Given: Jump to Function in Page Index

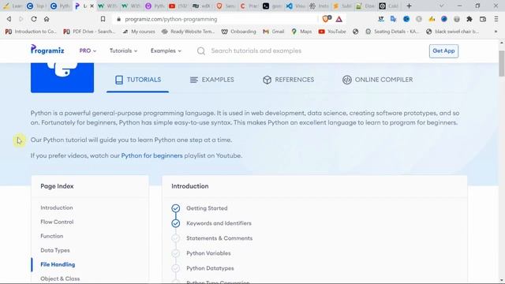Looking at the screenshot, I should pos(52,236).
